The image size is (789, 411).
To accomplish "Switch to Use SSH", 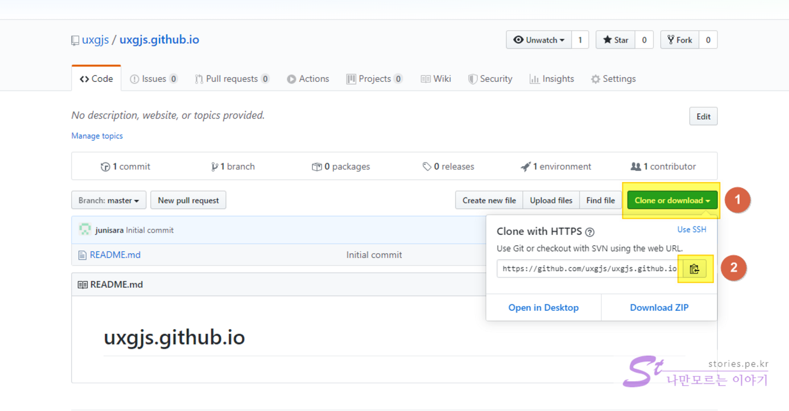I will click(692, 230).
